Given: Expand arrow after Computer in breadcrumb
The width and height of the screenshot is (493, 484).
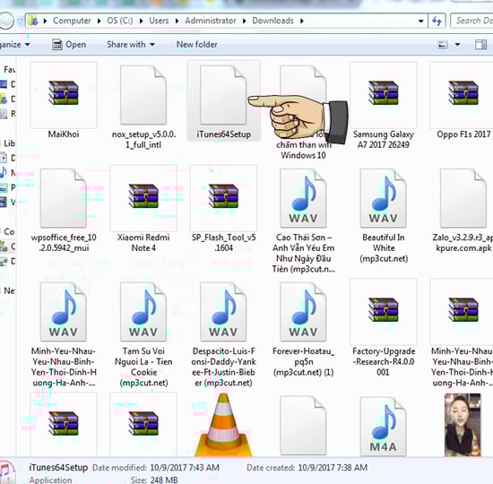Looking at the screenshot, I should (x=99, y=22).
